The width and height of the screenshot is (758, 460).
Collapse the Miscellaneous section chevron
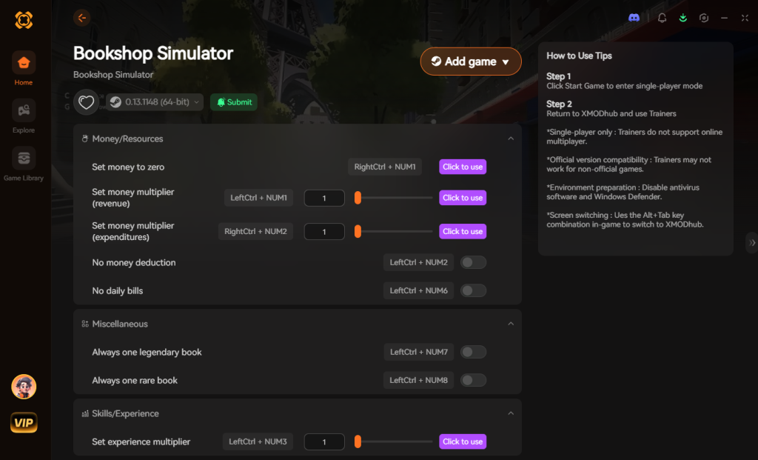point(511,324)
